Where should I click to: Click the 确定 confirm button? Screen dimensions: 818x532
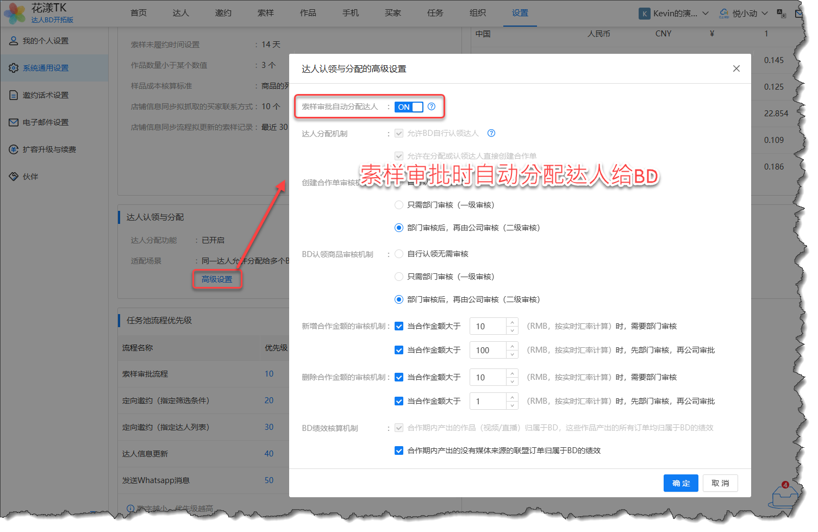680,483
